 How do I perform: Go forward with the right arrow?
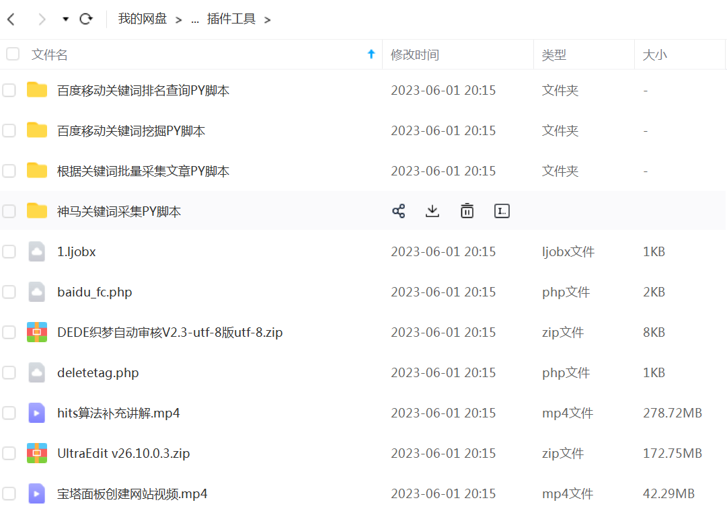[x=42, y=19]
